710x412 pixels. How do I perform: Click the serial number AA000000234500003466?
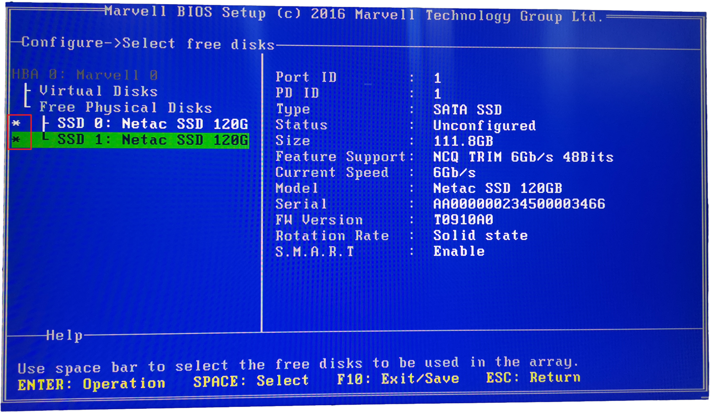[519, 204]
